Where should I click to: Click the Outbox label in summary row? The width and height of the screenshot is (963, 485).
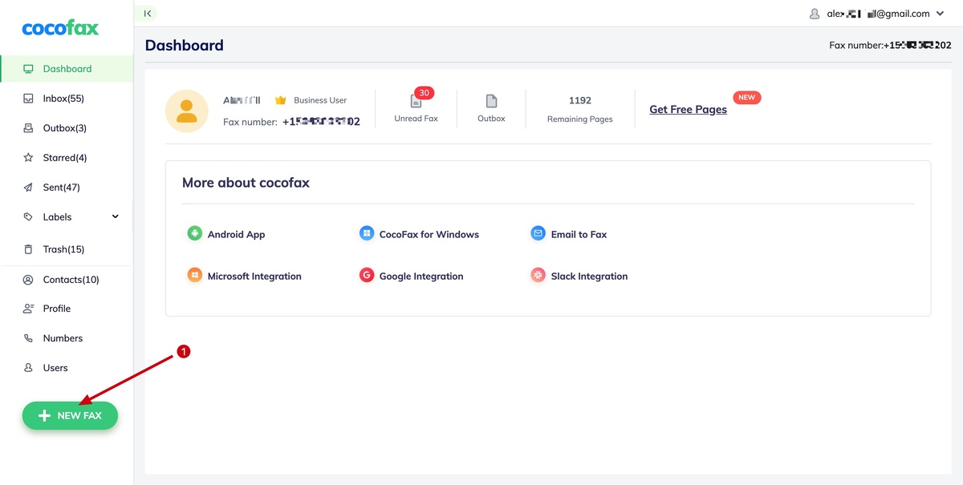pyautogui.click(x=491, y=119)
